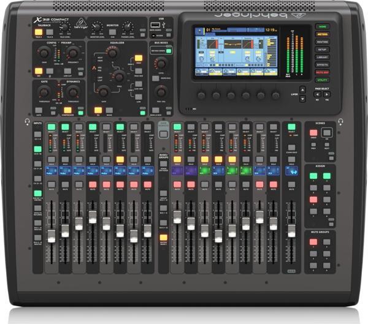Screen dimensions: 368x324
Task: Open the Effects screen button
Action: pyautogui.click(x=322, y=65)
